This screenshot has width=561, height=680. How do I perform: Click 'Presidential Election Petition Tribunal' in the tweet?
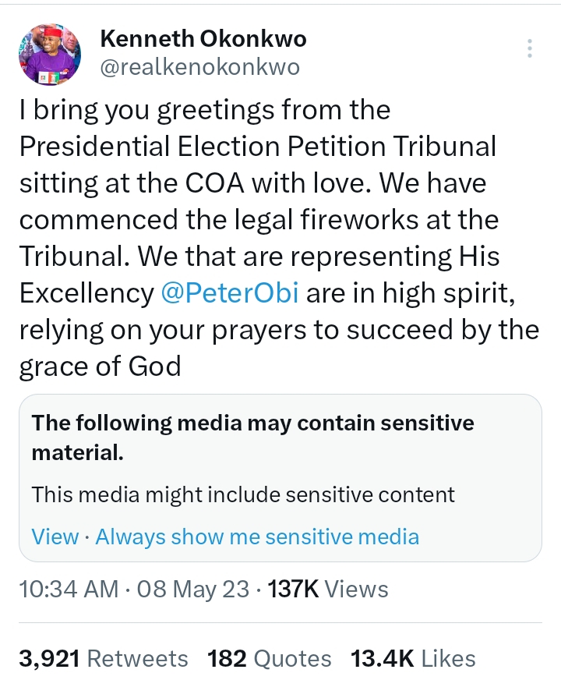257,147
